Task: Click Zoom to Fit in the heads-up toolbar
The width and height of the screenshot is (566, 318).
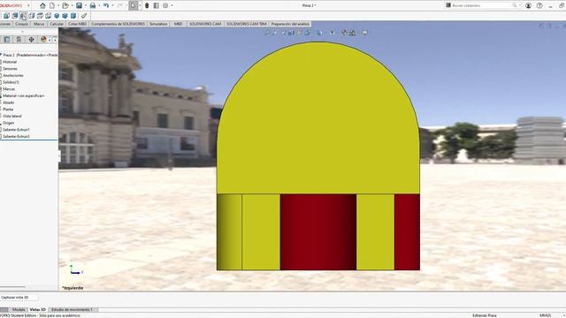Action: [267, 33]
